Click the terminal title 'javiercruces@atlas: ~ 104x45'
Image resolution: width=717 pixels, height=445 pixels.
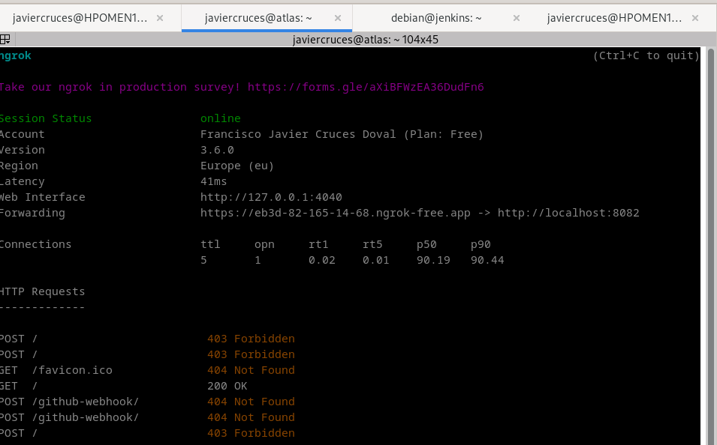(x=366, y=40)
